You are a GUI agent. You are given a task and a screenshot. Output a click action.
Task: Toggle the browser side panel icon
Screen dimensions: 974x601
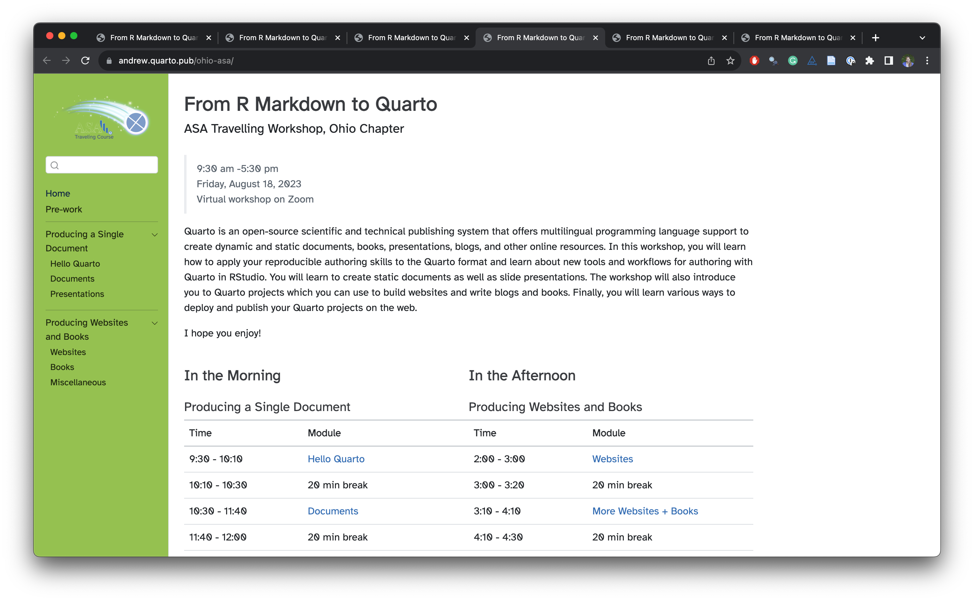[x=889, y=61]
